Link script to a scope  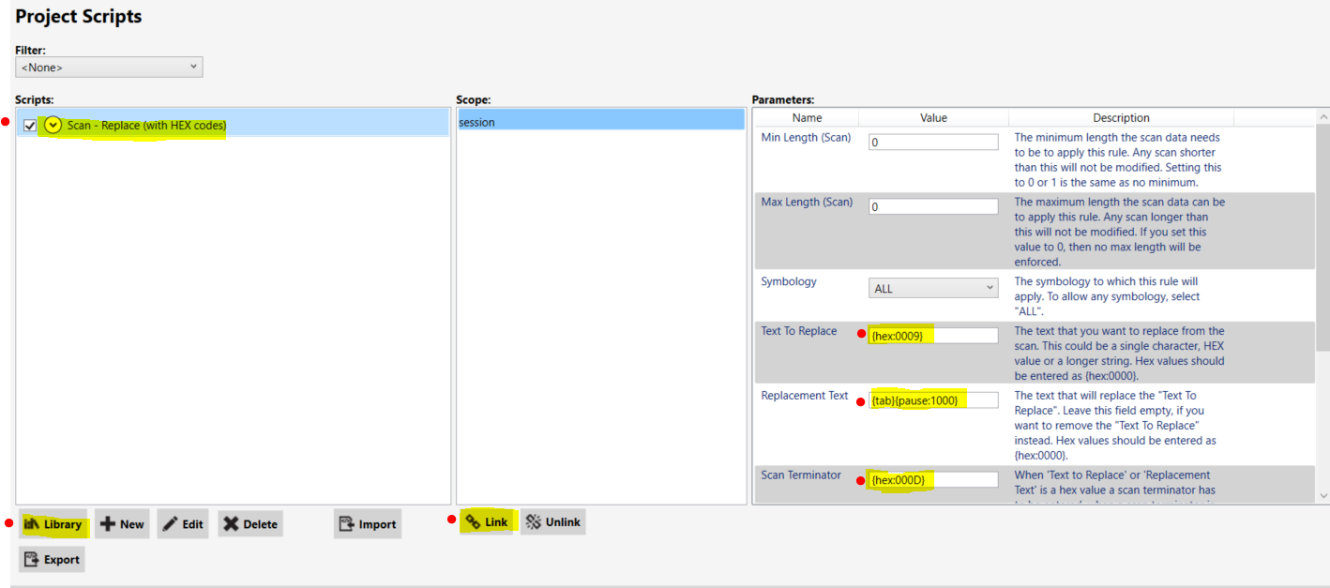coord(487,522)
